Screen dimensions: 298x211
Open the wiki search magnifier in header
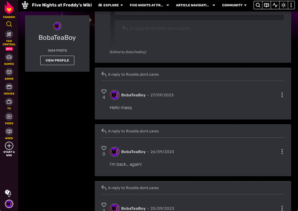click(258, 5)
